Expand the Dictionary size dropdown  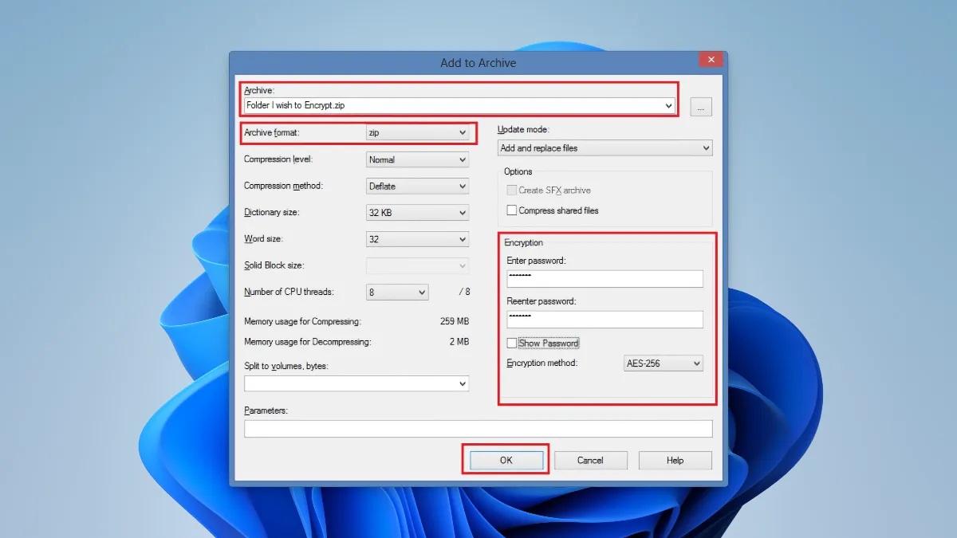pyautogui.click(x=417, y=213)
